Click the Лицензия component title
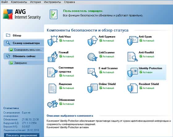Viewport: 173px width, 137px height. point(65,84)
